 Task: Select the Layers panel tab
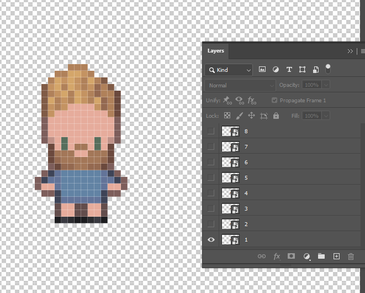[x=216, y=51]
